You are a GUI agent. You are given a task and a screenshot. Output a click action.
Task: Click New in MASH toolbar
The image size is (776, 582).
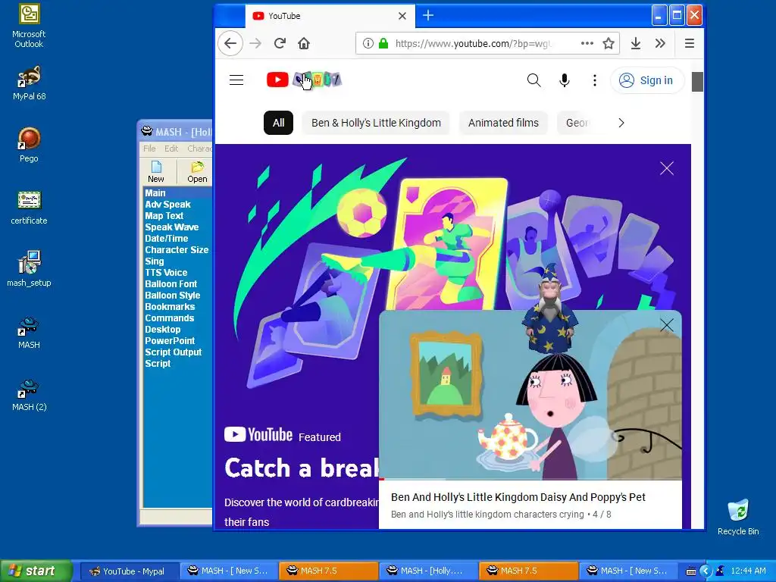click(x=156, y=172)
